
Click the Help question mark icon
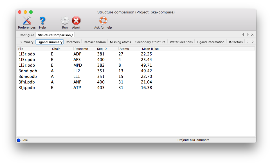[x=42, y=21]
